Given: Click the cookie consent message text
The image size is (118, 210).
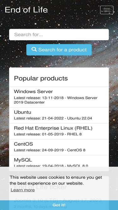Looking at the screenshot, I should tap(56, 180).
